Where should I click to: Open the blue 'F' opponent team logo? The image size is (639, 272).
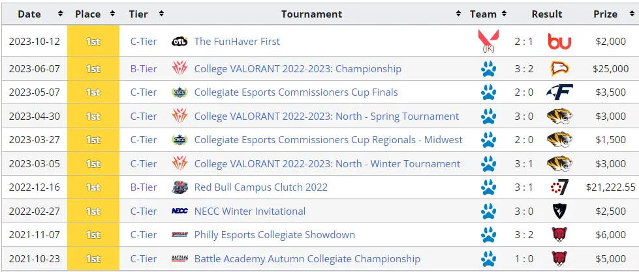(x=559, y=92)
